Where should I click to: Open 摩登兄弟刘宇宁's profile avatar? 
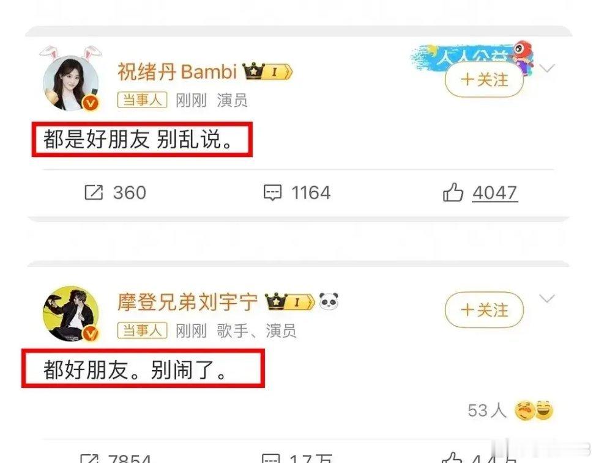tap(71, 313)
